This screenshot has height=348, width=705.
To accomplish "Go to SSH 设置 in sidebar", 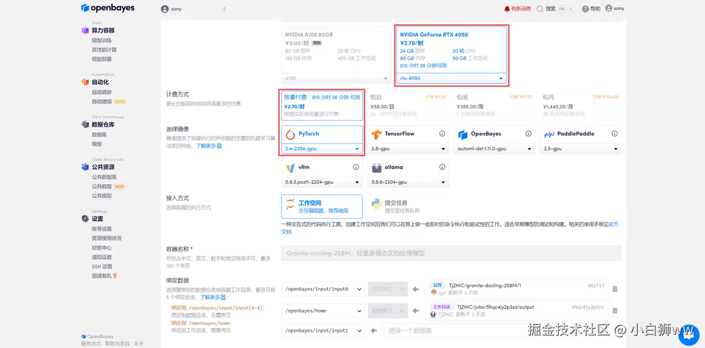I will pos(102,267).
